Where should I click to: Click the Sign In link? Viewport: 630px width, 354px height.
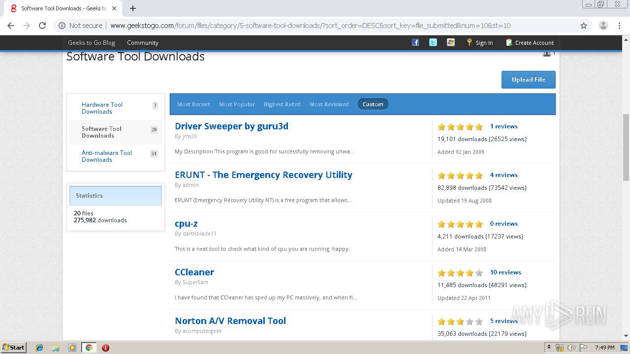[x=484, y=43]
